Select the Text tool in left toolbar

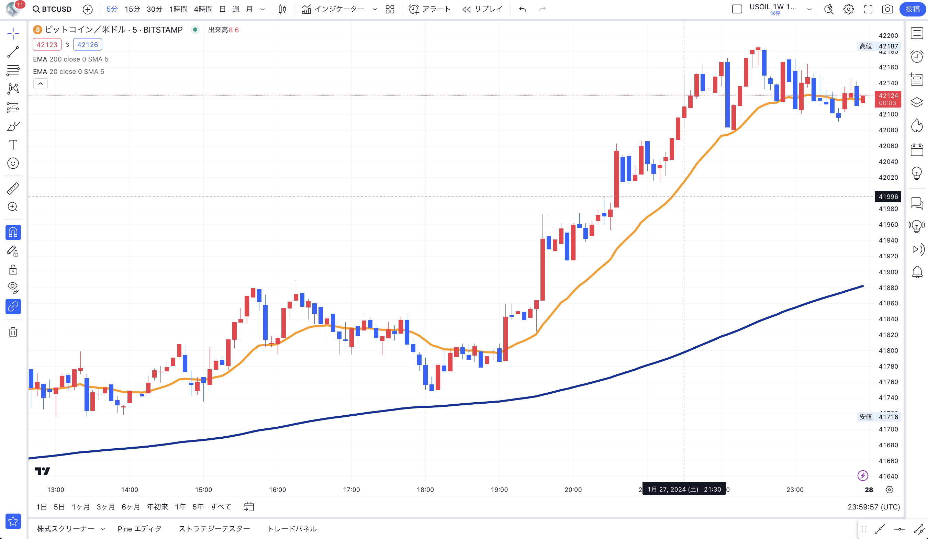pos(13,145)
